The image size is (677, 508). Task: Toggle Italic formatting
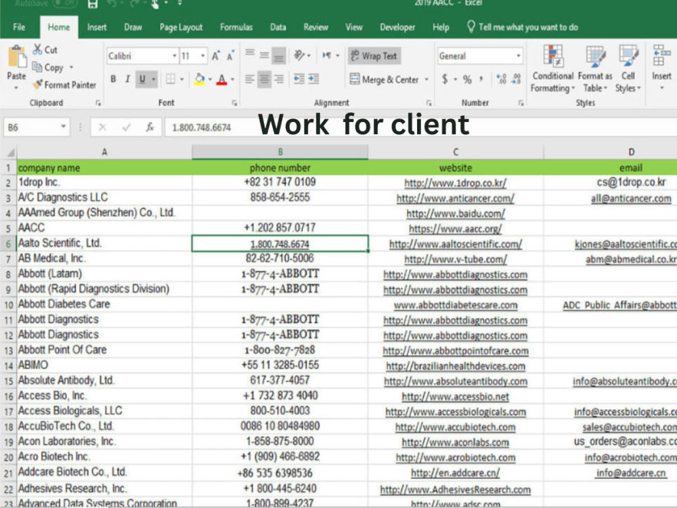tap(127, 79)
